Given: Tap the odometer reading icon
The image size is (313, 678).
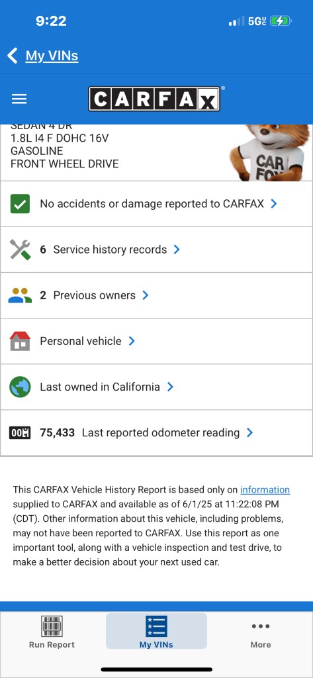Looking at the screenshot, I should [x=20, y=433].
